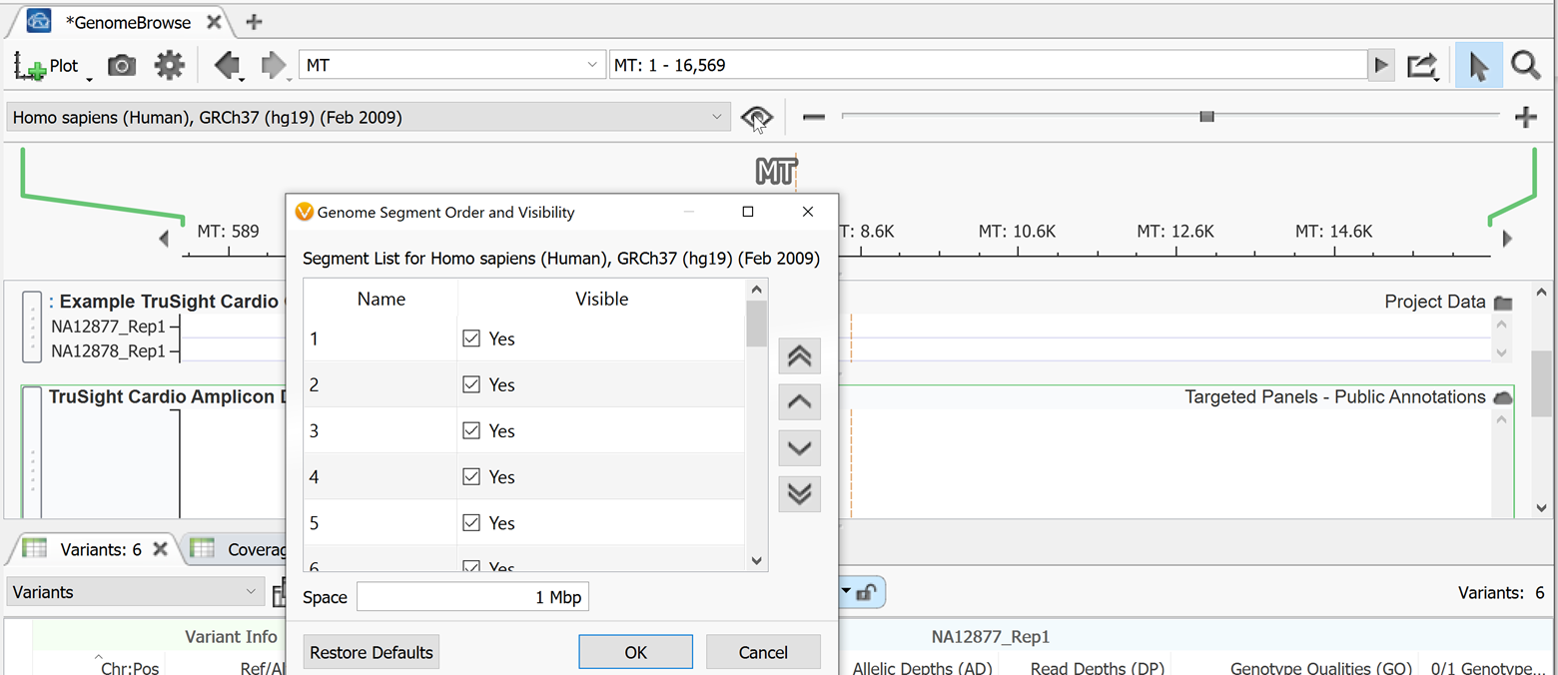This screenshot has width=1558, height=675.
Task: Edit the Space field showing 1 Mbp
Action: [471, 596]
